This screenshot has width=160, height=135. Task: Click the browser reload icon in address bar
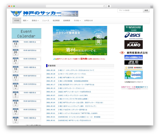(x=104, y=6)
